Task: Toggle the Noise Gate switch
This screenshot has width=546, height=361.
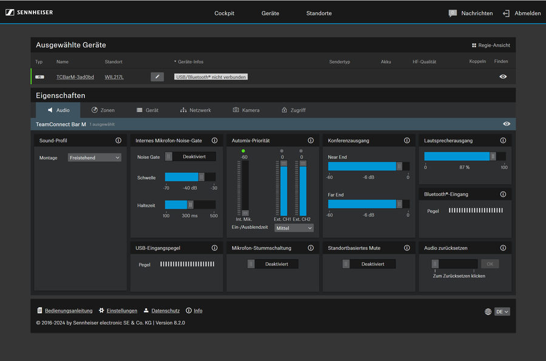Action: pos(190,157)
